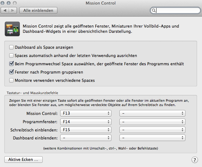202x167 pixels.
Task: Click the Dashboard einblenden: row label
Action: click(35, 138)
